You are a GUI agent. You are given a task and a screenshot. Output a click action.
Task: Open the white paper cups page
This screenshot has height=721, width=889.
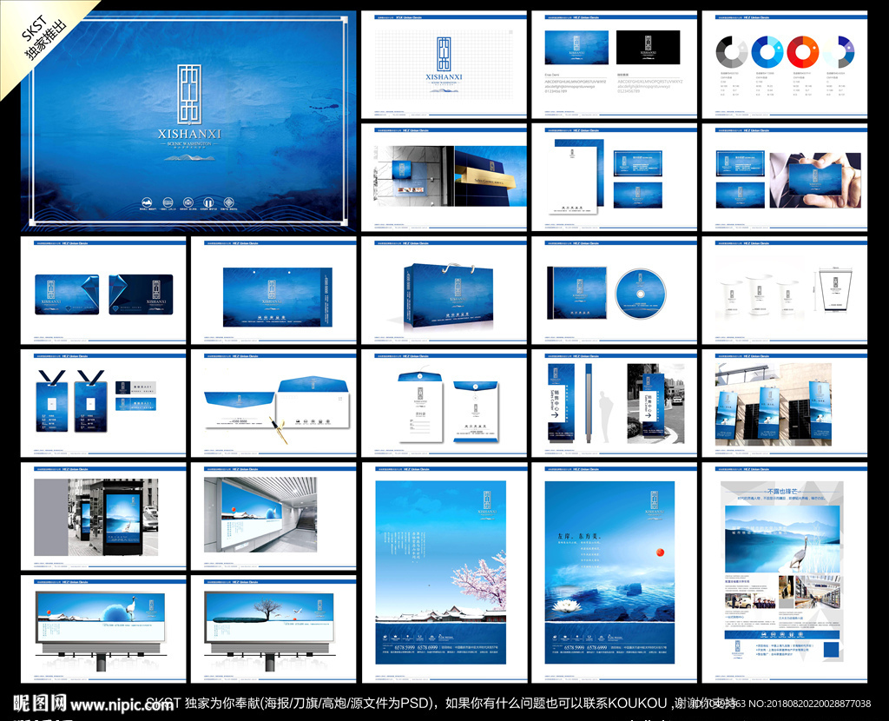(x=785, y=291)
